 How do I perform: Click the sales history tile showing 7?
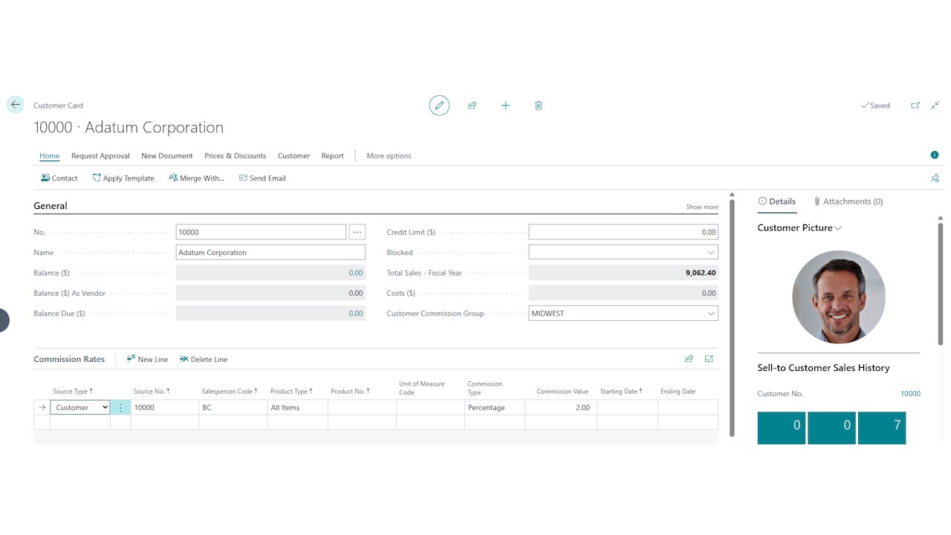click(x=882, y=427)
